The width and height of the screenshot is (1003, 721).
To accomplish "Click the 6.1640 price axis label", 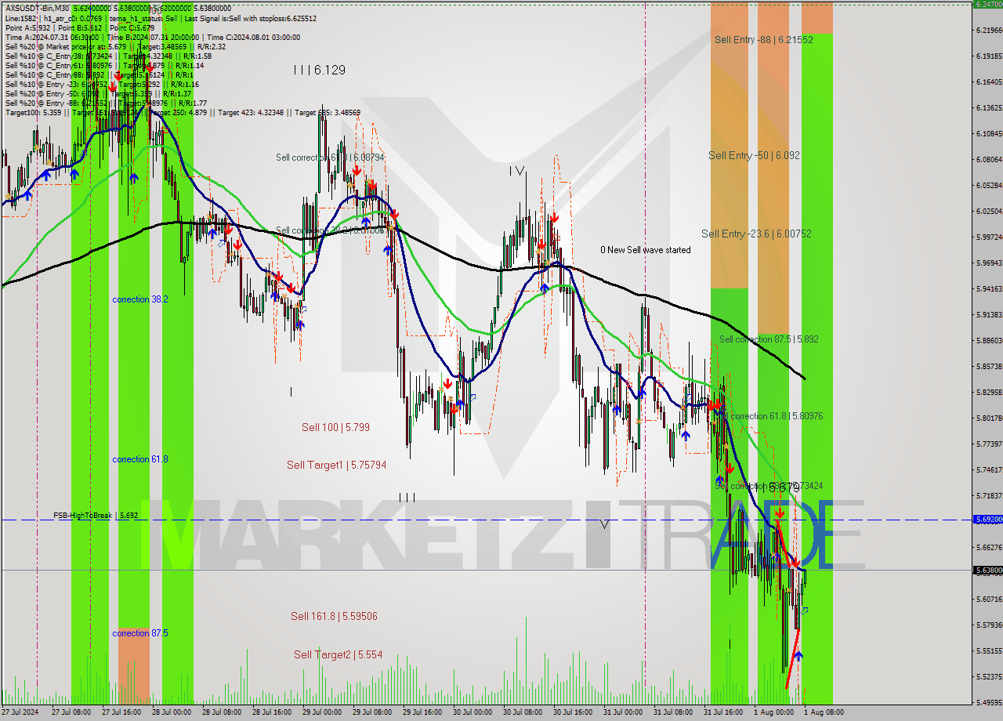I will coord(989,82).
